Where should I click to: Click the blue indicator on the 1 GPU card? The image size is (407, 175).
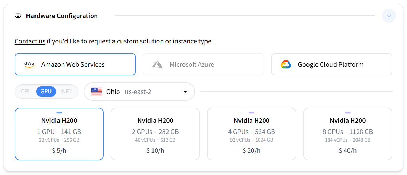59,112
